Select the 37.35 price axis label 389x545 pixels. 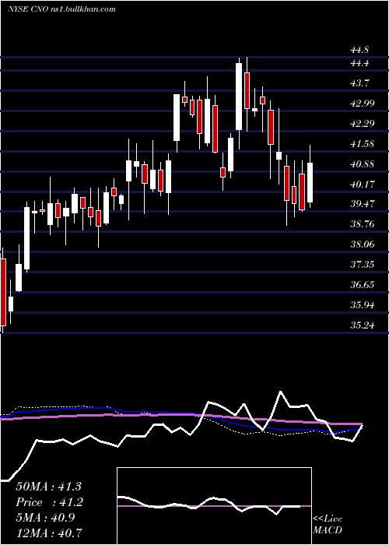pyautogui.click(x=363, y=265)
